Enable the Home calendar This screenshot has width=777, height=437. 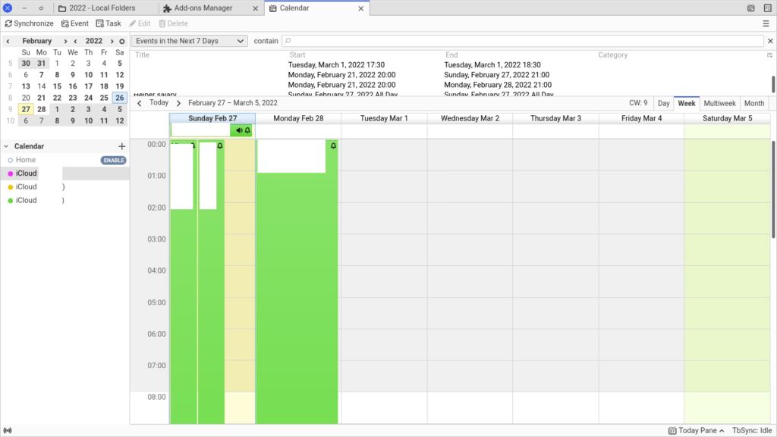114,160
